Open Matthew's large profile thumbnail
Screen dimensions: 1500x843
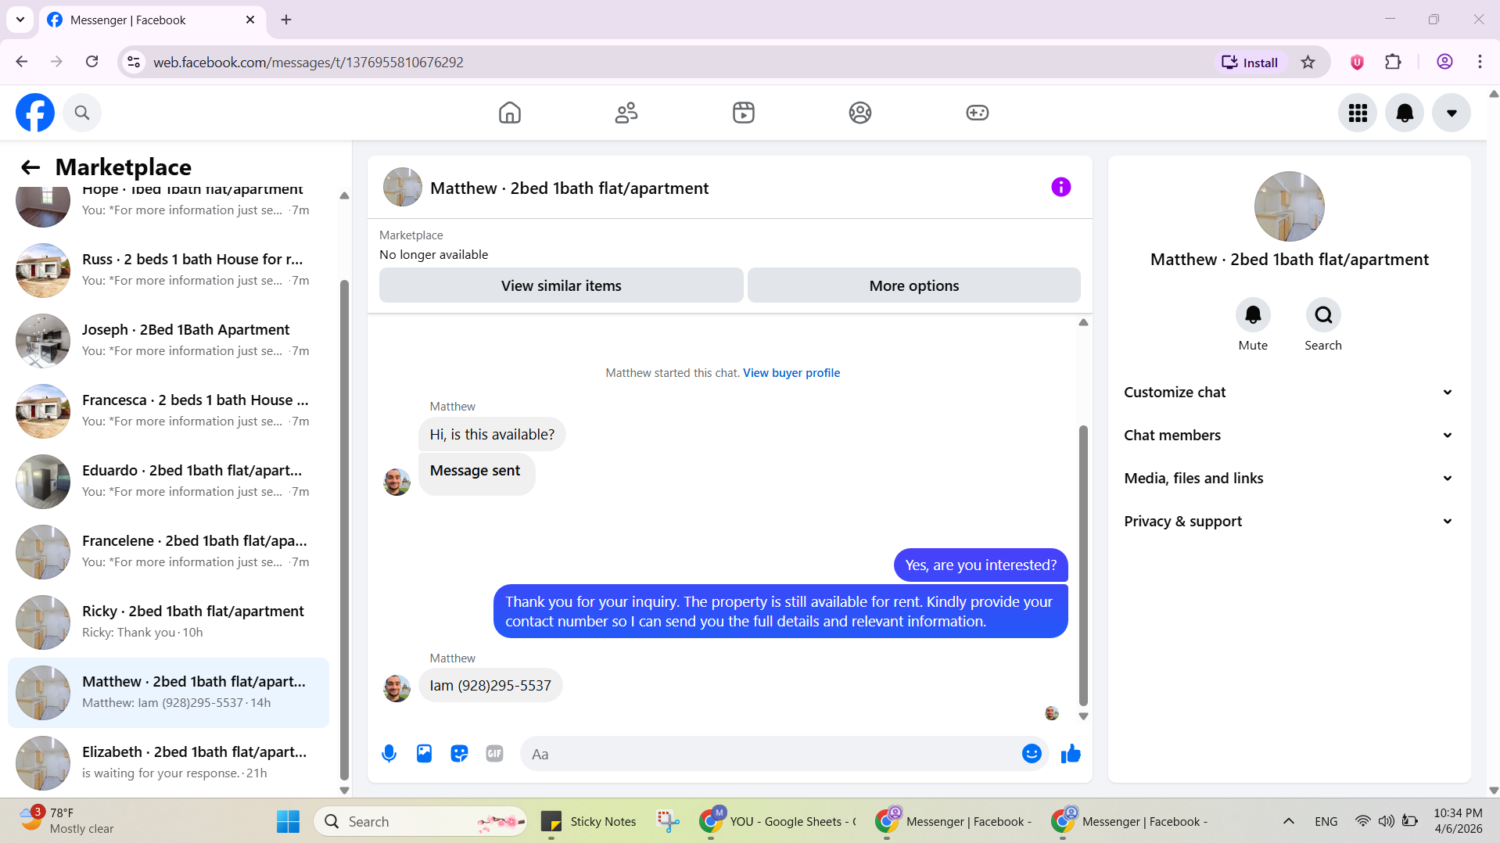coord(1289,206)
